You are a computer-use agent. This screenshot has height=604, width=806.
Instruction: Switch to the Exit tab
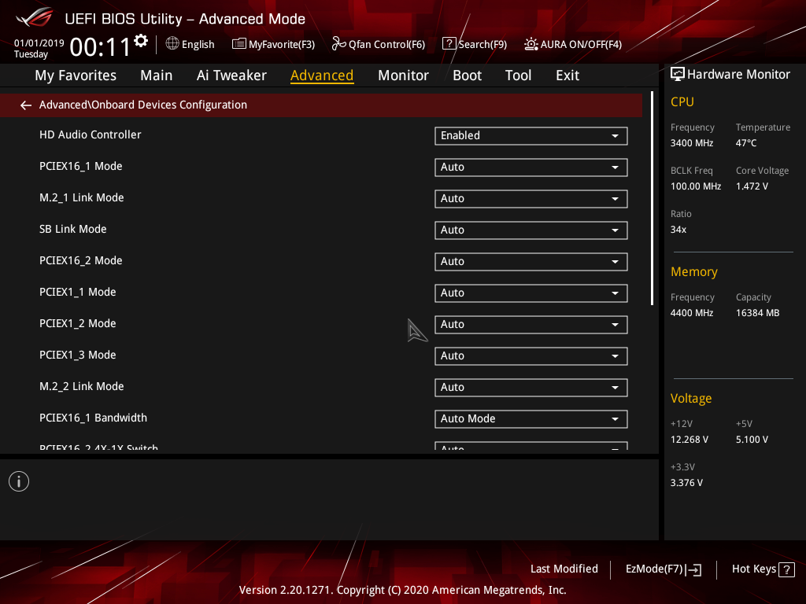[x=568, y=75]
